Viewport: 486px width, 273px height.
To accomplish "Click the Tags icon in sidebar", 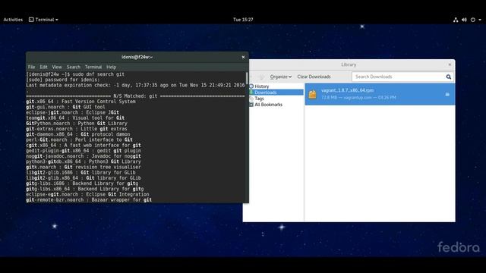I will pos(251,99).
